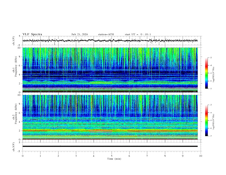Image resolution: width=226 pixels, height=175 pixels.
Task: Click the ch.2 colorbar "log(PSD)(V²/Hz)" label
Action: [x=214, y=122]
